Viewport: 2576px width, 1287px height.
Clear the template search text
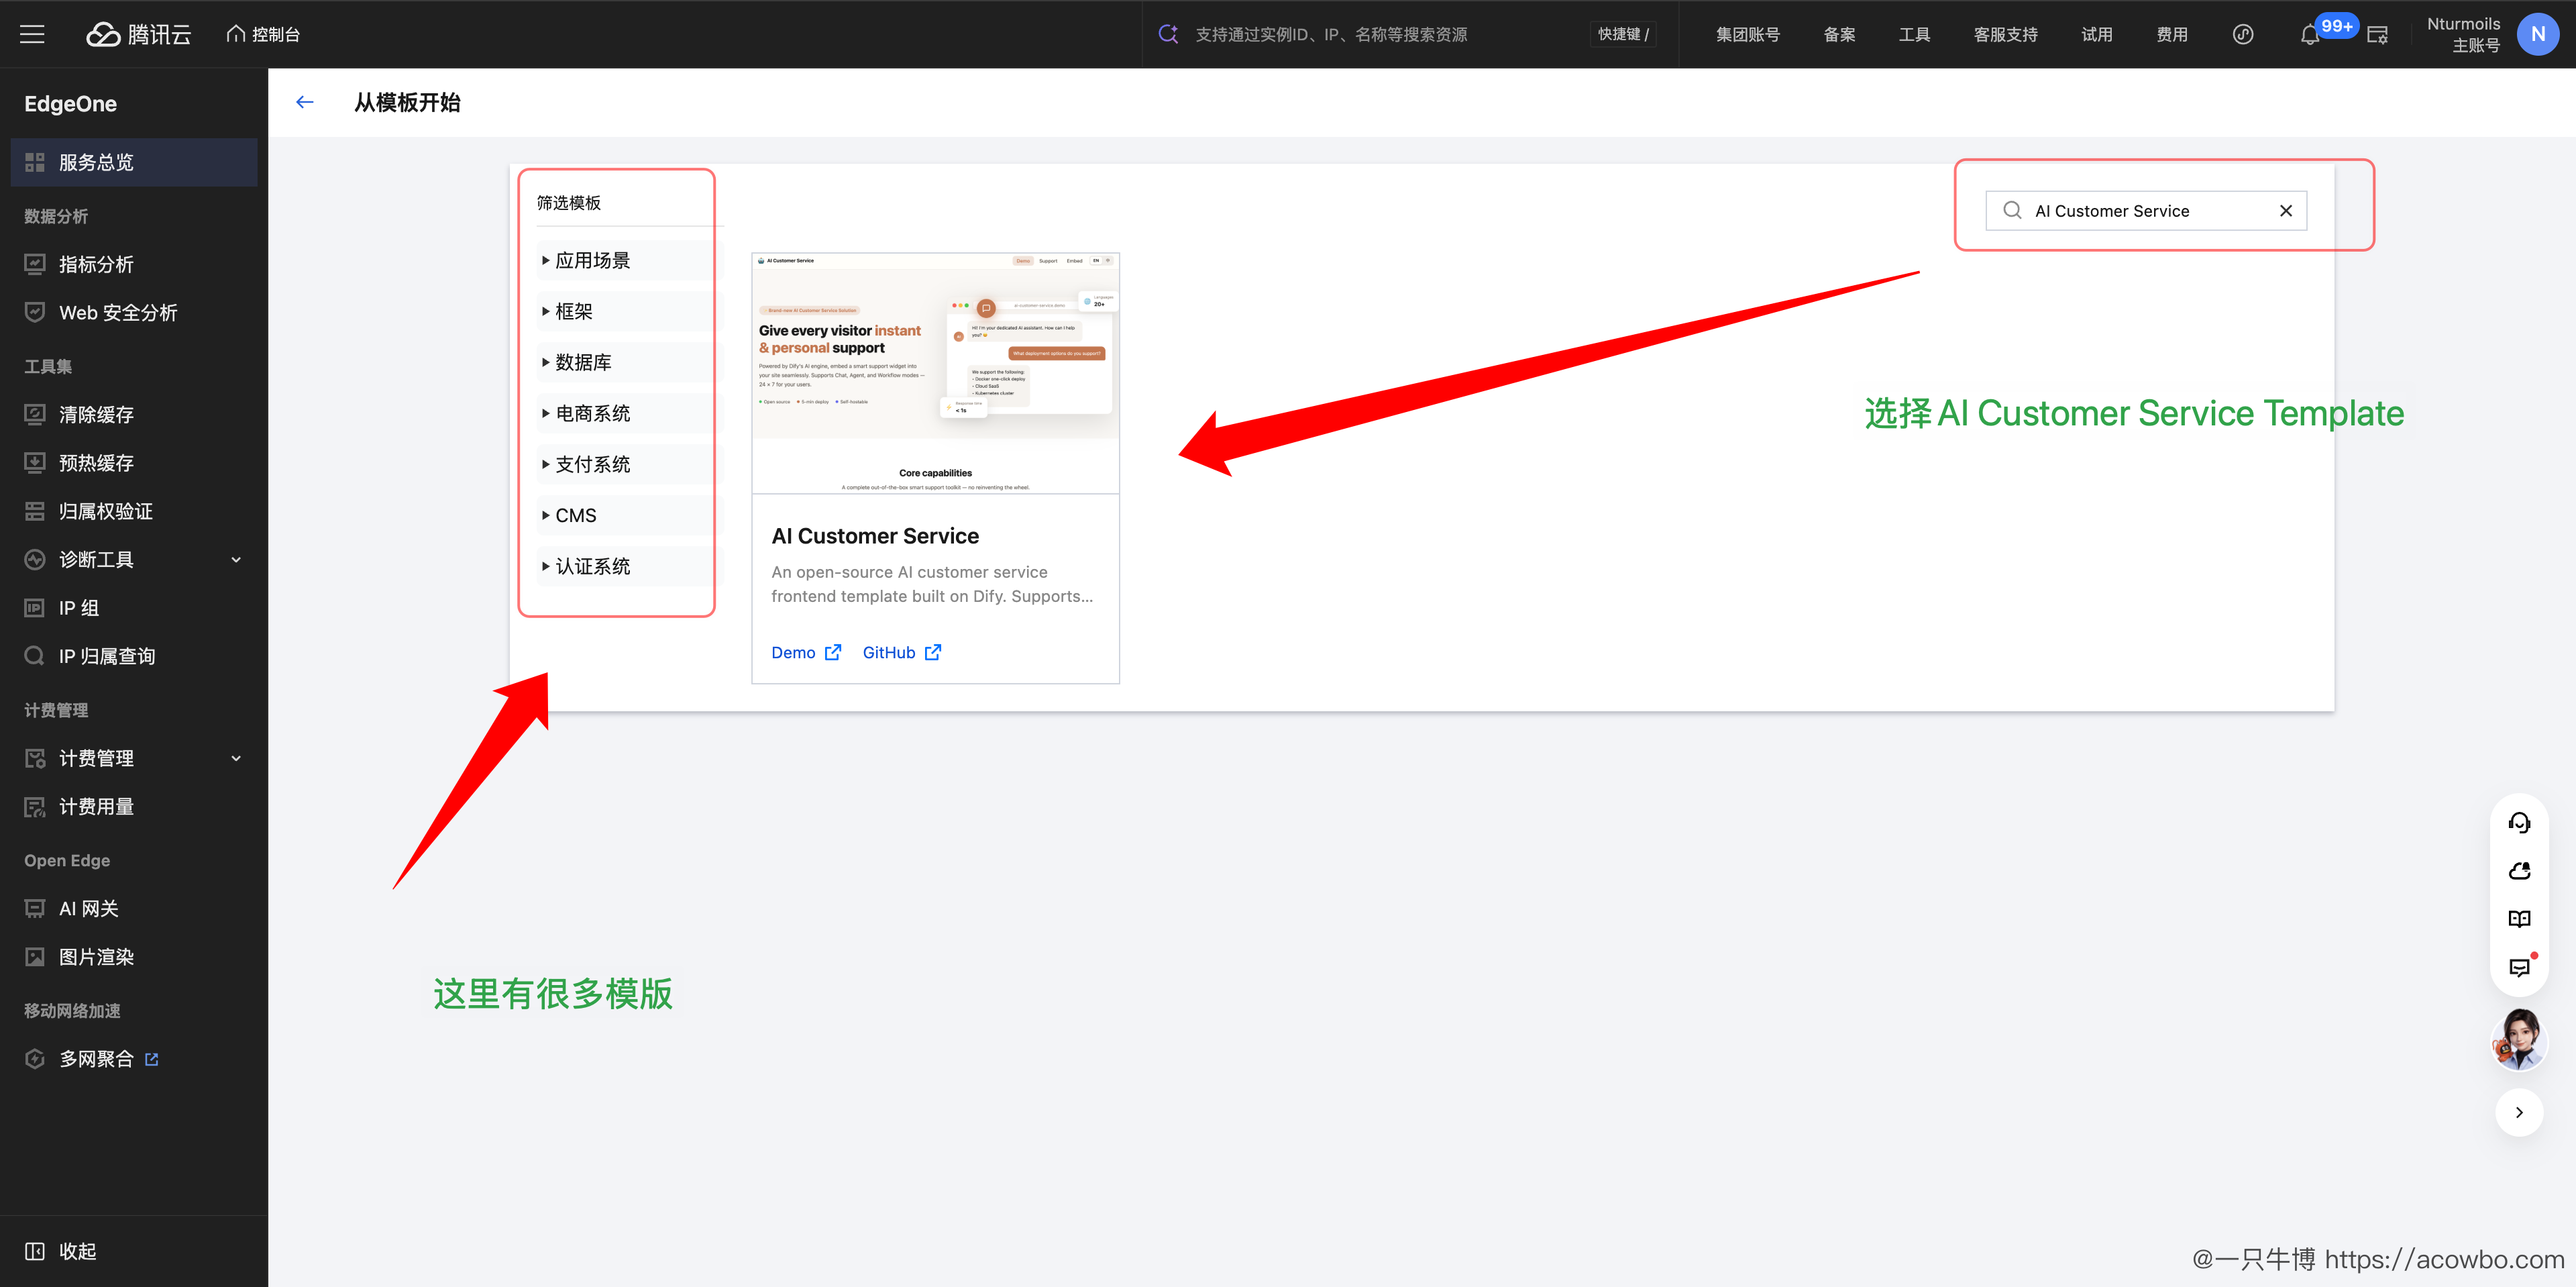click(x=2285, y=211)
